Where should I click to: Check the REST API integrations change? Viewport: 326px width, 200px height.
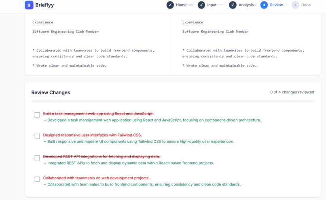pyautogui.click(x=37, y=158)
